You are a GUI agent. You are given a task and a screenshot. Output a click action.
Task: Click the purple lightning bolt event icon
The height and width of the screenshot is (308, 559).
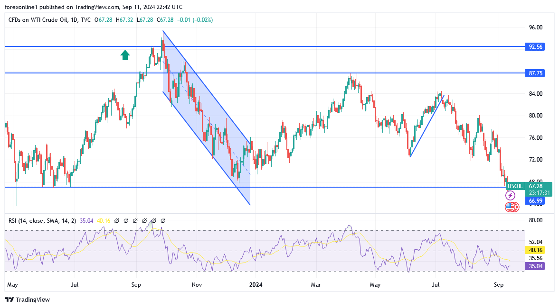510,195
